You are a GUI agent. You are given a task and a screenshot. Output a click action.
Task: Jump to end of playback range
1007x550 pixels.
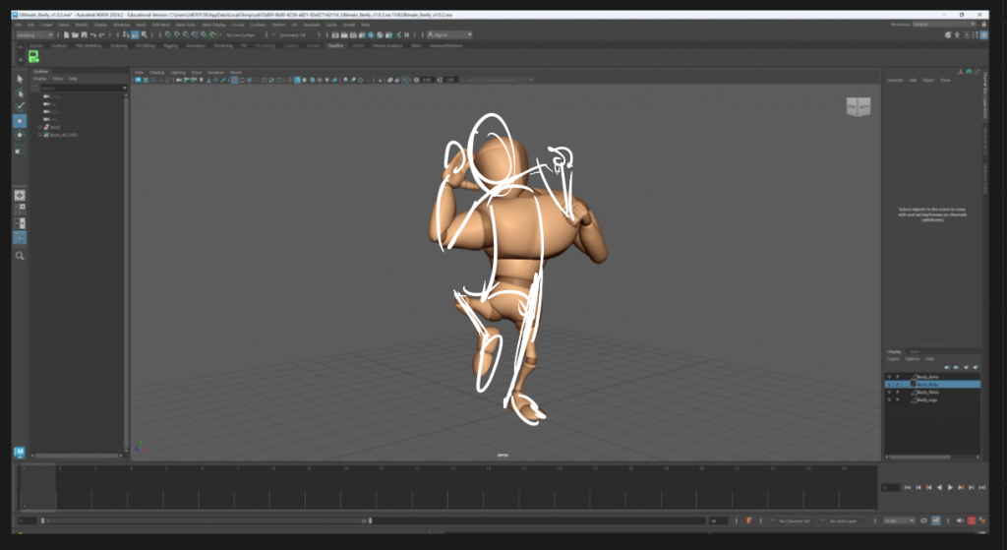(x=980, y=487)
